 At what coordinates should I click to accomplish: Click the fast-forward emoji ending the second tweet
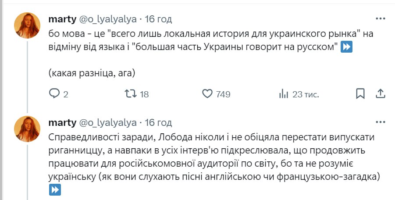[x=55, y=190]
